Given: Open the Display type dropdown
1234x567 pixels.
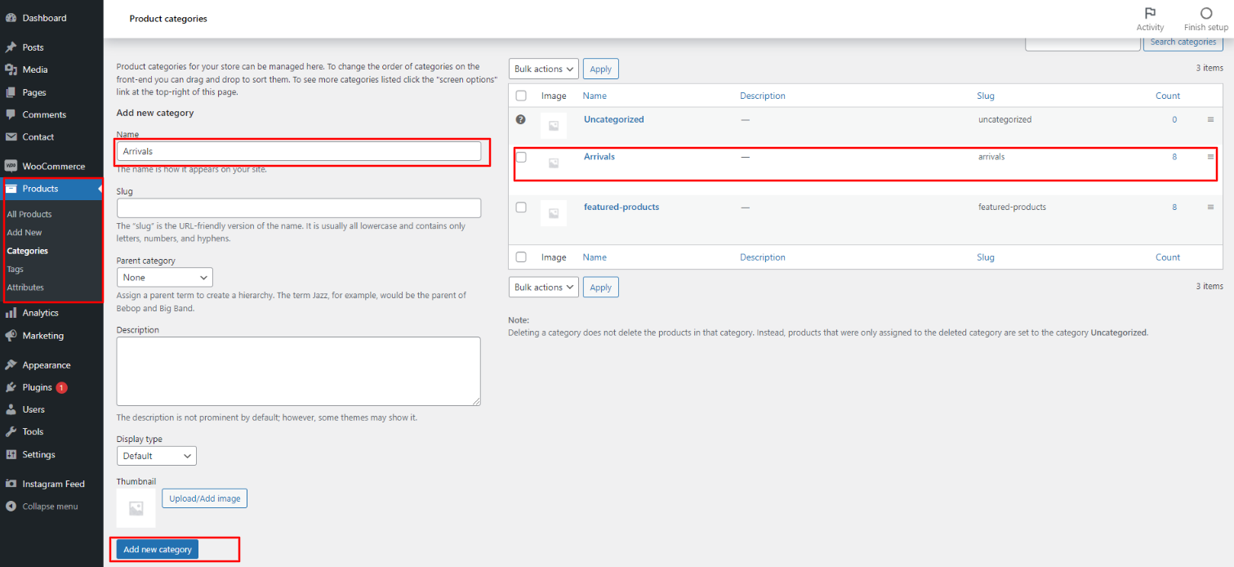Looking at the screenshot, I should click(x=156, y=456).
